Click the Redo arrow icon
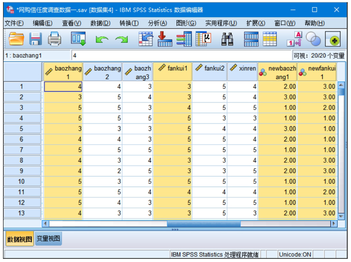The image size is (351, 262). tap(121, 39)
